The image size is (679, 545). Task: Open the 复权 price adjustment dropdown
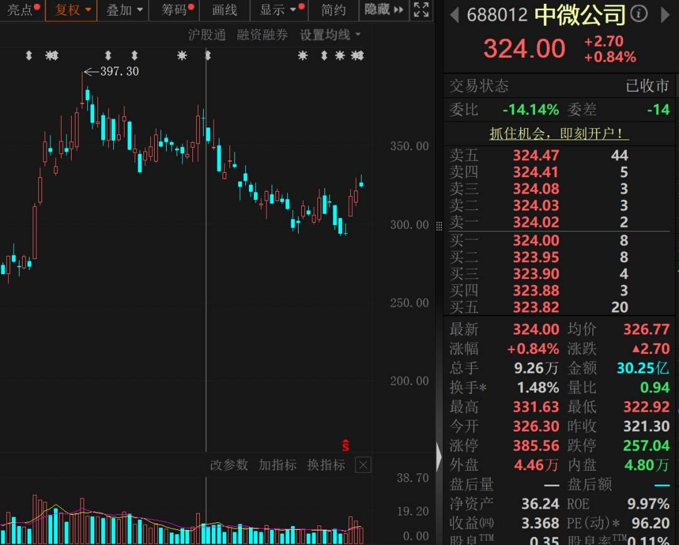pos(71,10)
